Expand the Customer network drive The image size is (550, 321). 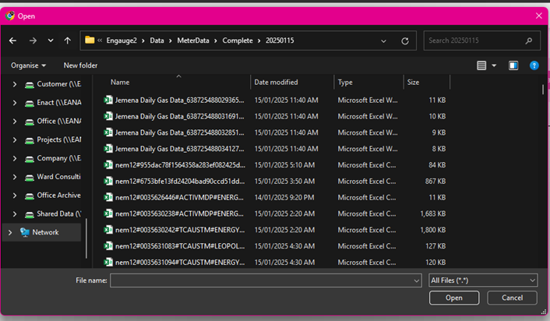click(15, 84)
